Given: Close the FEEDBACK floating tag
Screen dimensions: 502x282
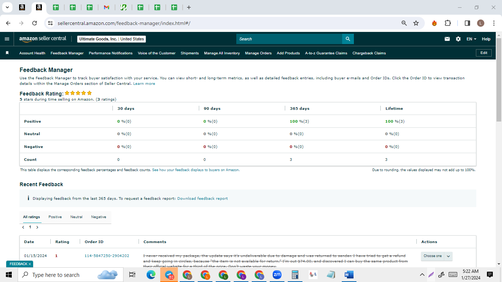Looking at the screenshot, I should (x=30, y=264).
